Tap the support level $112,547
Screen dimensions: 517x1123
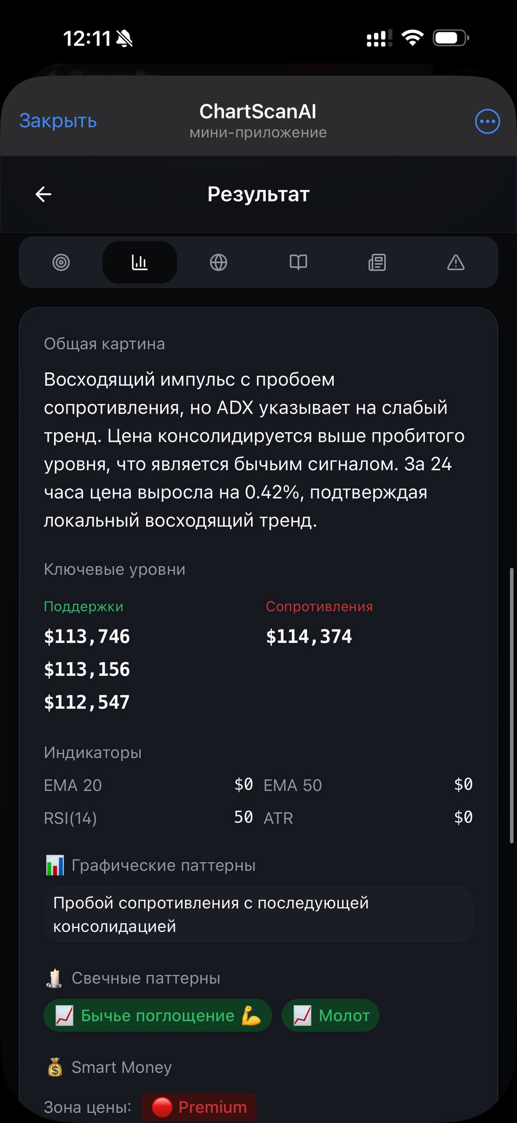[87, 702]
